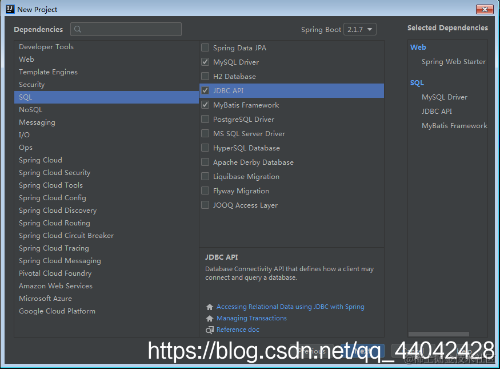Image resolution: width=500 pixels, height=369 pixels.
Task: Tick the JOOQ Access Layer checkbox
Action: click(205, 205)
